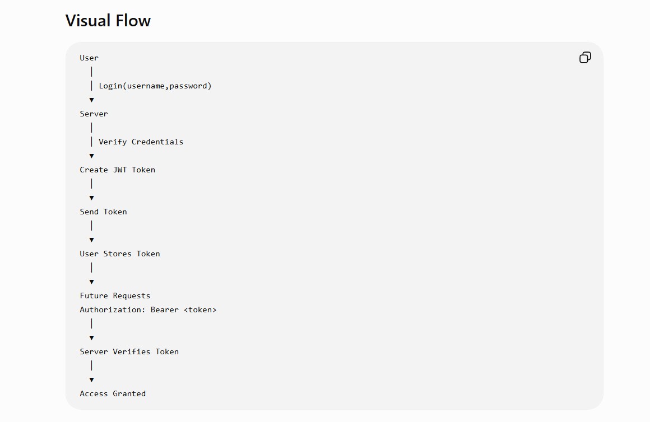650x422 pixels.
Task: Click the Server line in diagram
Action: (94, 114)
